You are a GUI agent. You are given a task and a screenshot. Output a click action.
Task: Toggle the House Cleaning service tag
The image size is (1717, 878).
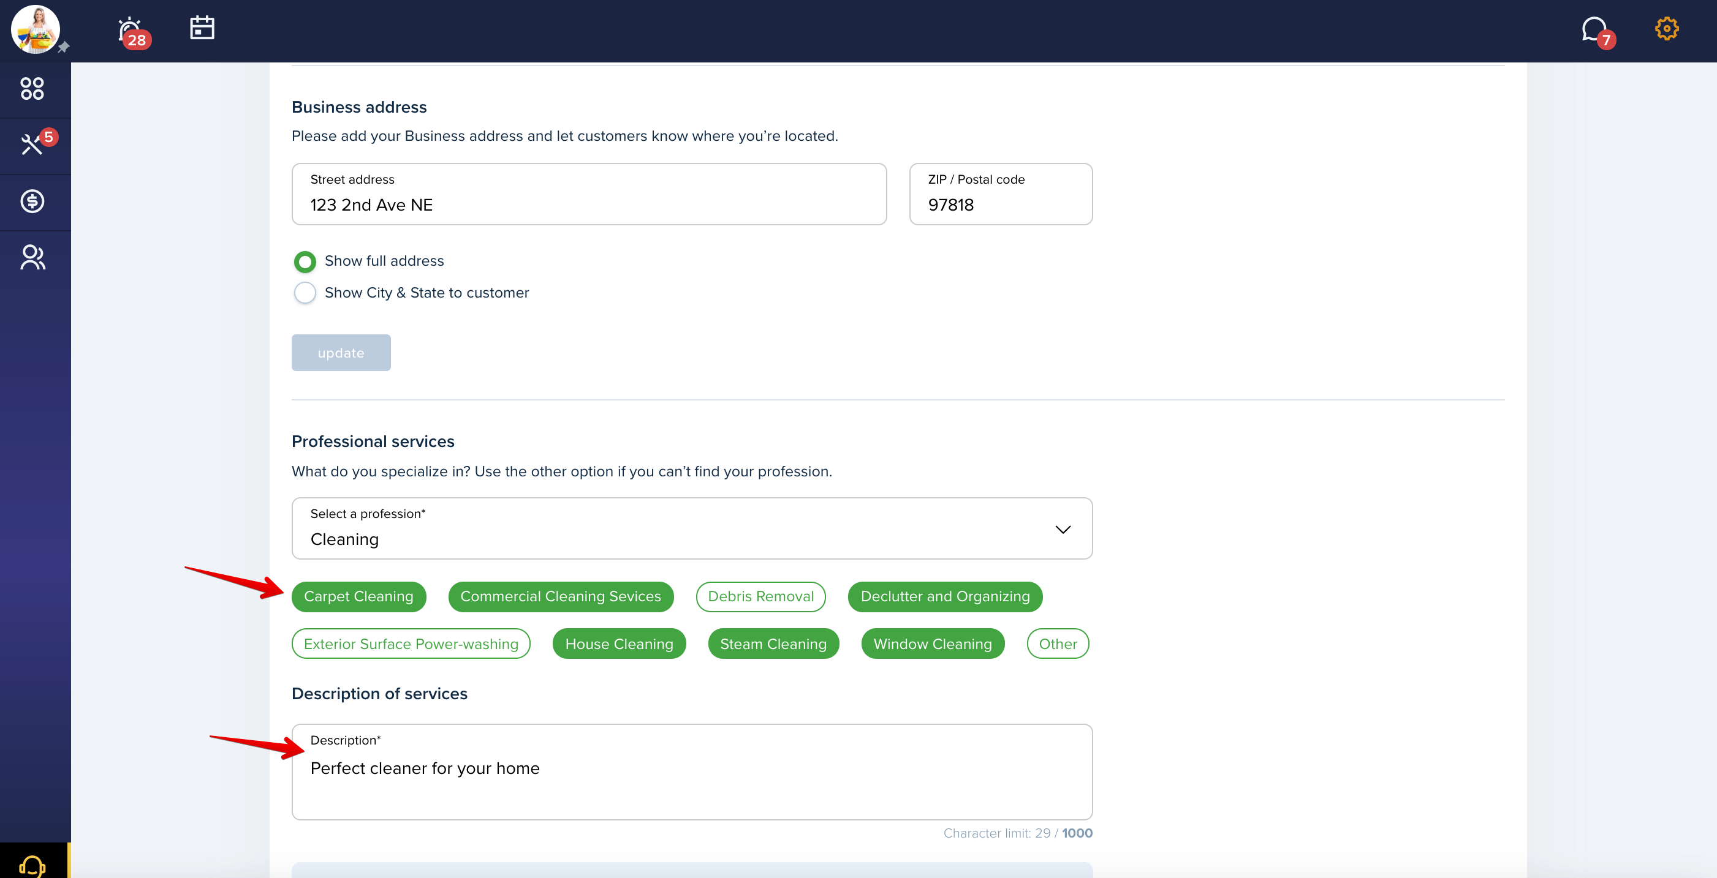(x=620, y=644)
